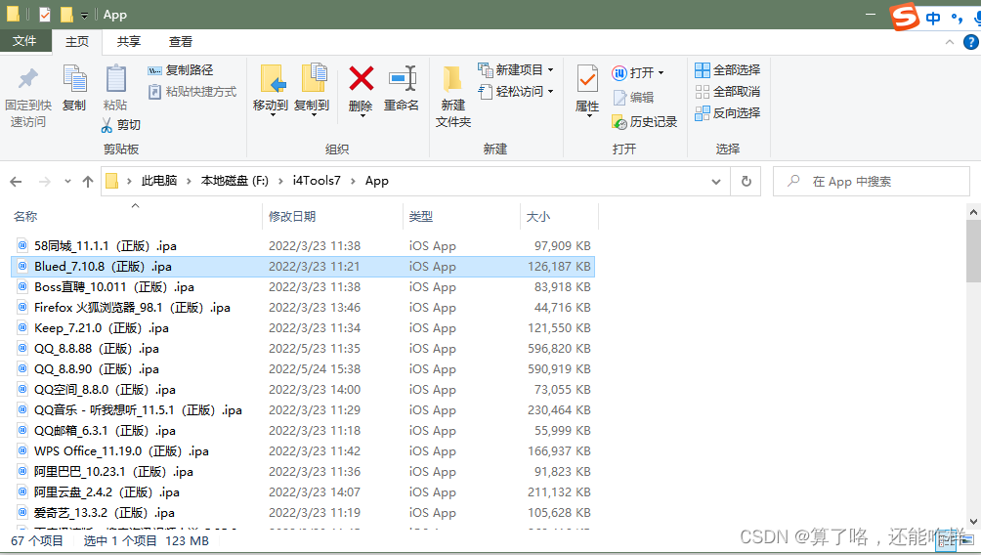The width and height of the screenshot is (981, 555).
Task: Switch to the Home ribbon tab
Action: [x=77, y=42]
